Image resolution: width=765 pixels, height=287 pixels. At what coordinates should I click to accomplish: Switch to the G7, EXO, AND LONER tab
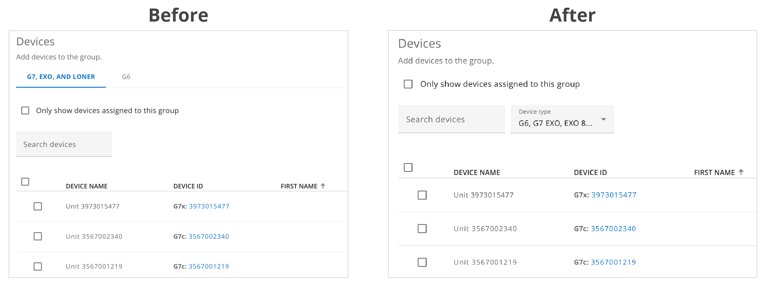coord(61,77)
